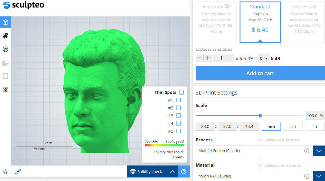Check thin spot #1
This screenshot has height=181, width=325.
pyautogui.click(x=178, y=100)
